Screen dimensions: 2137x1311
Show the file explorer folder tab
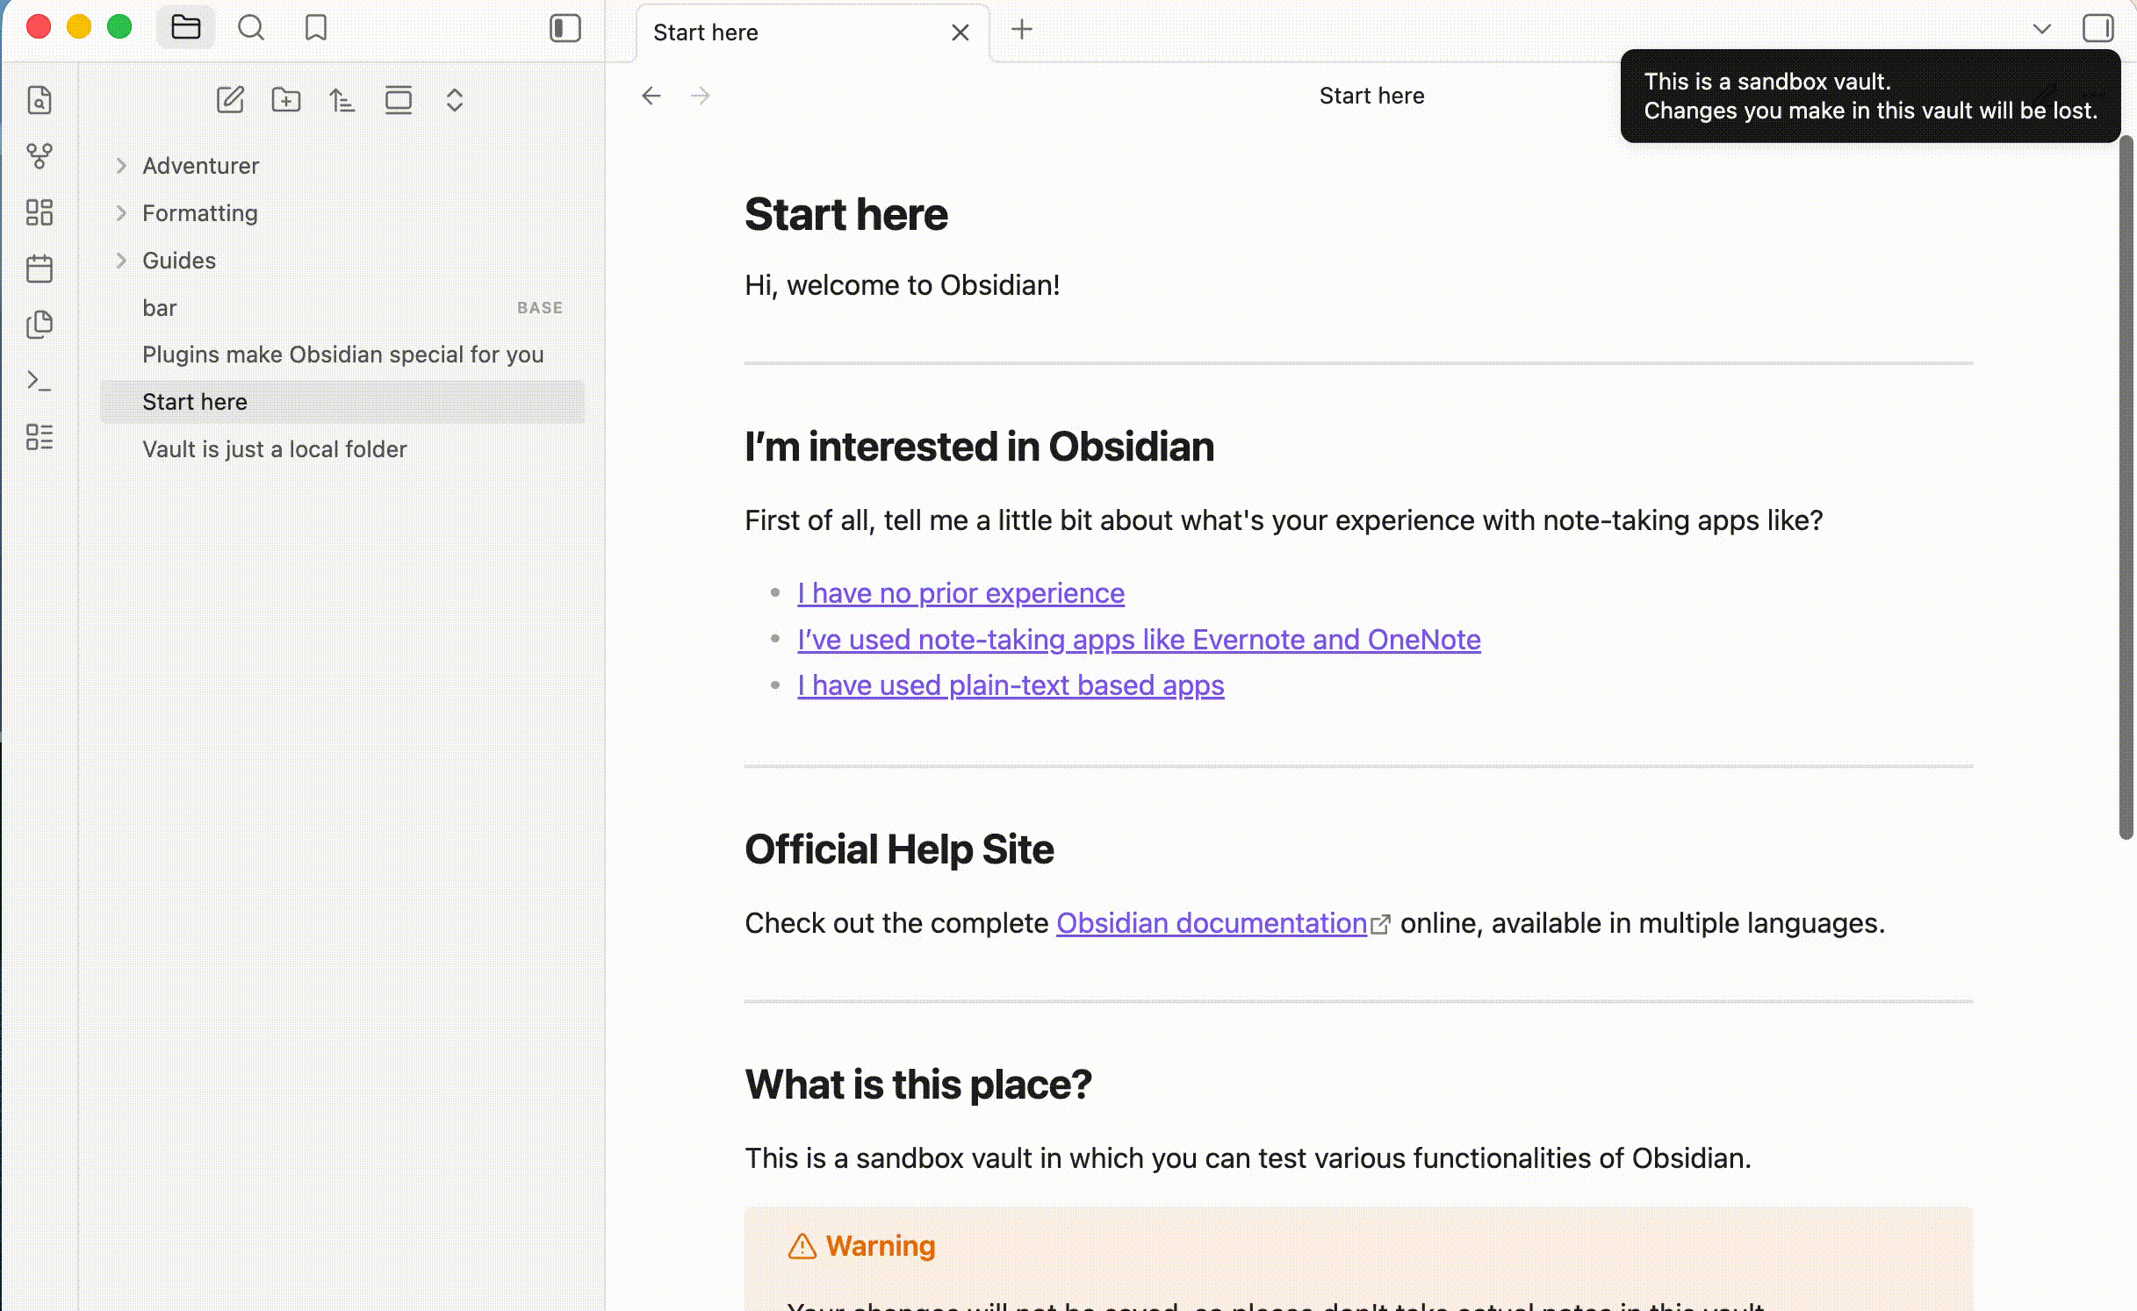click(x=185, y=28)
